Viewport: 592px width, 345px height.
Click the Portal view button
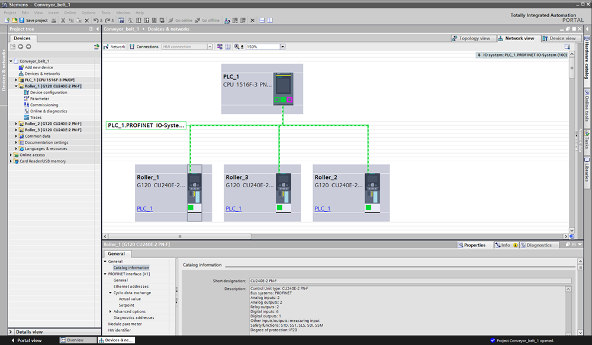click(25, 340)
